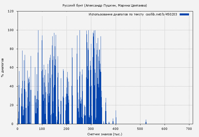The height and width of the screenshot is (137, 199).
Task: Click the y-axis tick label 100
Action: pyautogui.click(x=11, y=30)
